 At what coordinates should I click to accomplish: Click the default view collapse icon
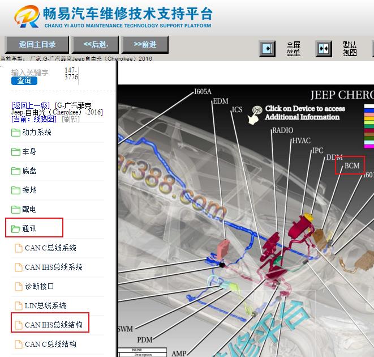324,49
